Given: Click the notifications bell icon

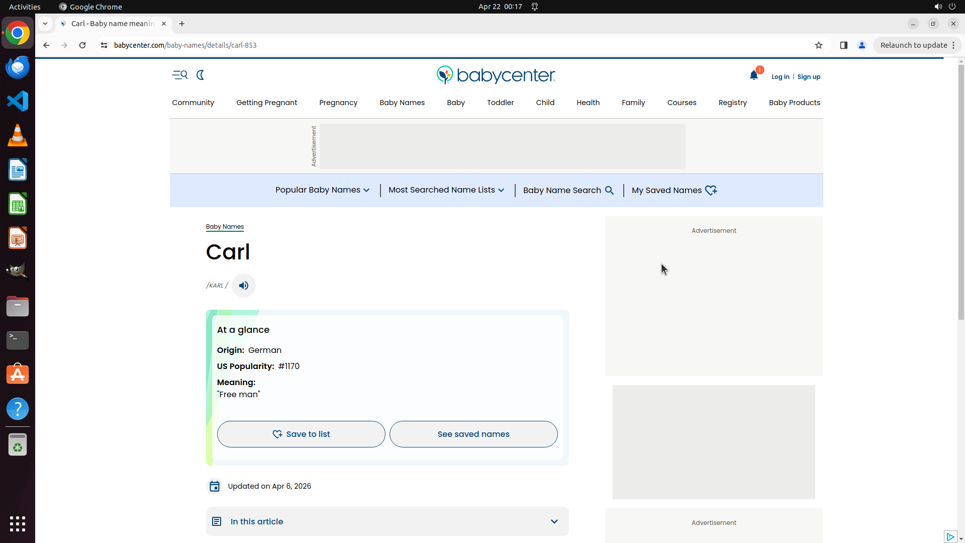Looking at the screenshot, I should pyautogui.click(x=753, y=75).
